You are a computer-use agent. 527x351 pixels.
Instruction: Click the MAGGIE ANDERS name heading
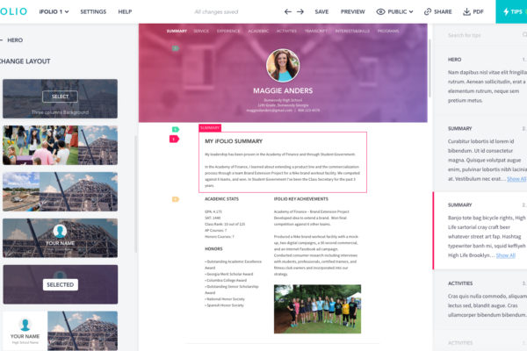coord(283,90)
